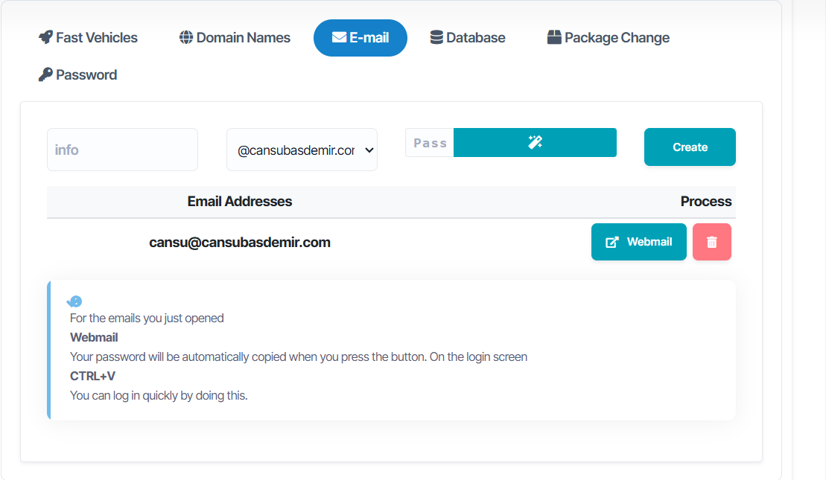
Task: Click the database stack icon
Action: [x=436, y=37]
